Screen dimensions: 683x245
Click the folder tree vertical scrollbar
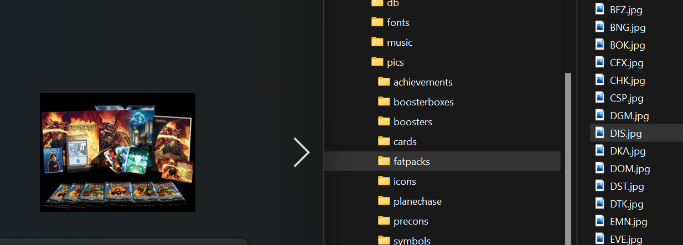[x=567, y=159]
